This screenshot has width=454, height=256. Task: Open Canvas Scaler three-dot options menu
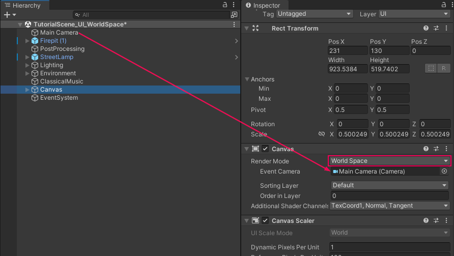click(x=446, y=221)
